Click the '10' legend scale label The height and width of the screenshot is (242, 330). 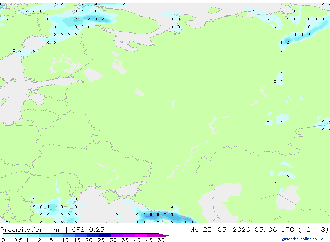pyautogui.click(x=65, y=240)
